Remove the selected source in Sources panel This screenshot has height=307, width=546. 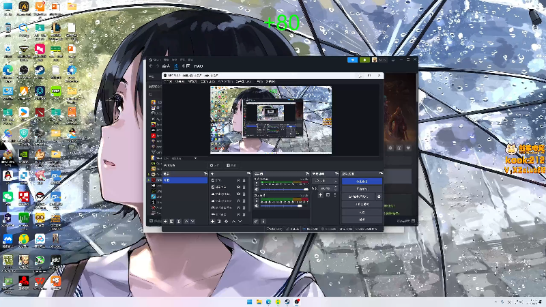(x=218, y=221)
